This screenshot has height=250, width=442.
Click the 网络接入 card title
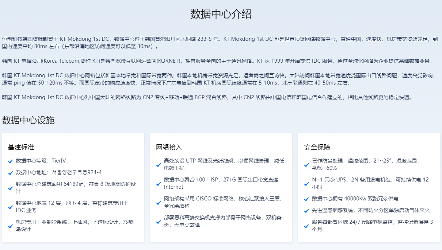click(169, 147)
